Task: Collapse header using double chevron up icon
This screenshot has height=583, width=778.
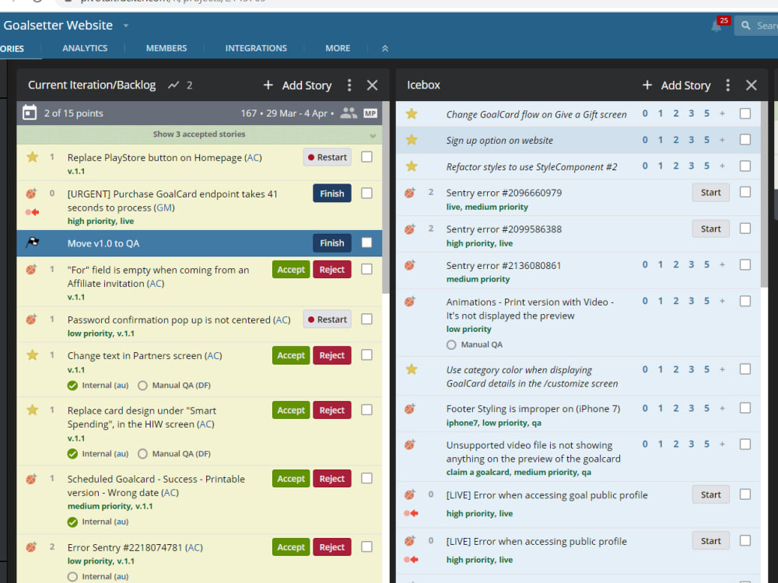Action: click(385, 48)
